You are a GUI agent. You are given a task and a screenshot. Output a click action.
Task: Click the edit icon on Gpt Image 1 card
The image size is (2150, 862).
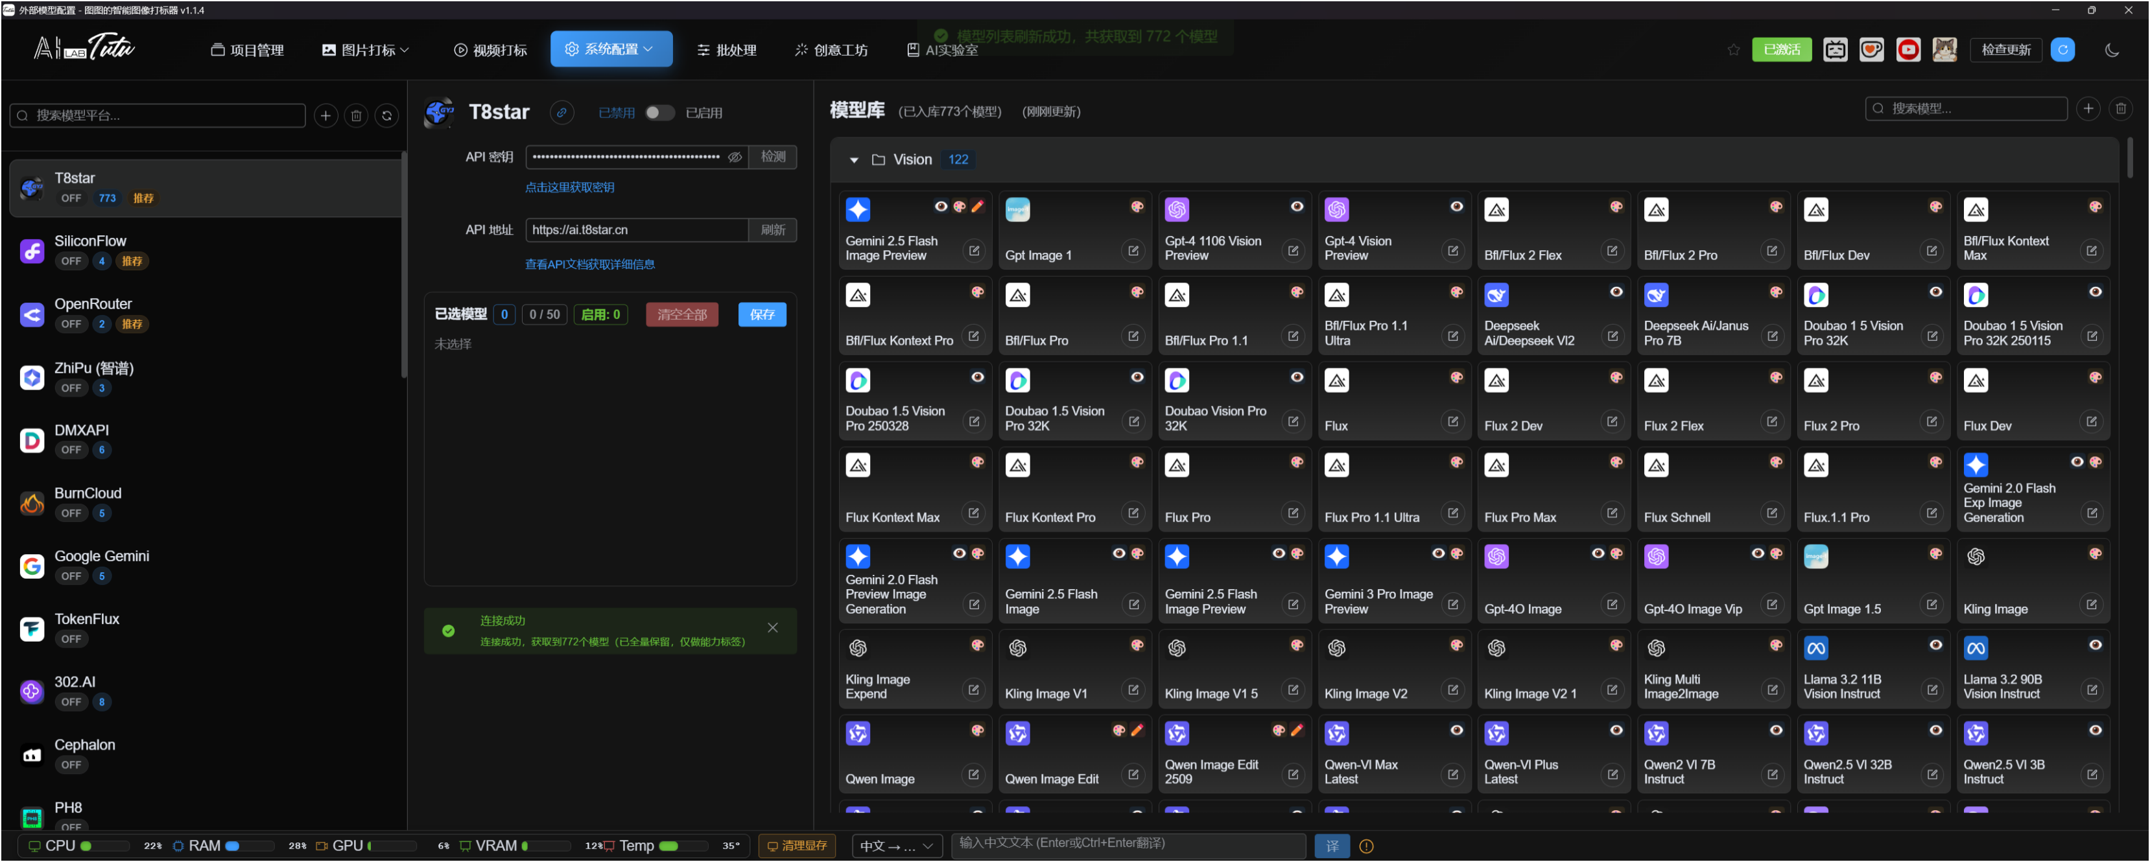point(1133,251)
